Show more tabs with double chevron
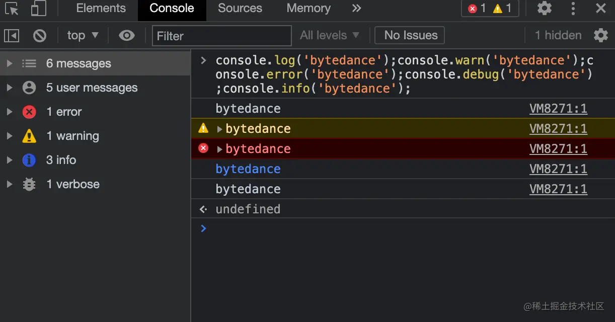Viewport: 615px width, 322px height. point(356,9)
